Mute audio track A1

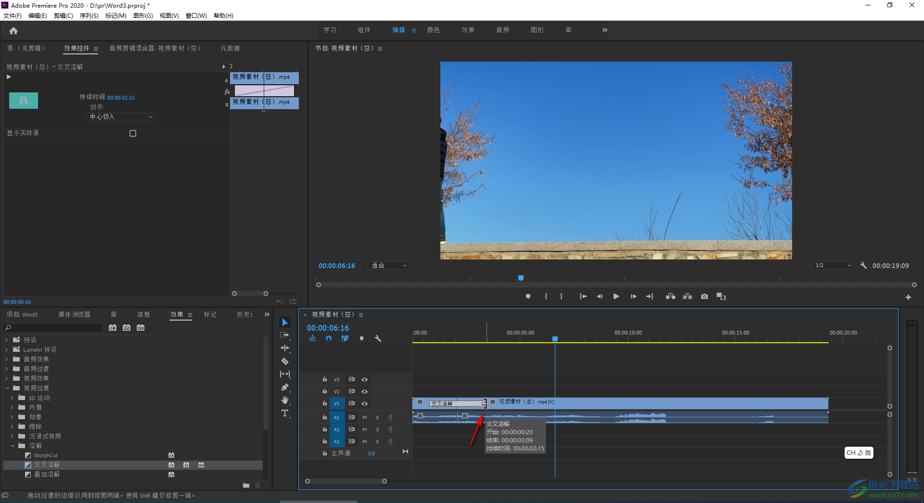pyautogui.click(x=364, y=417)
